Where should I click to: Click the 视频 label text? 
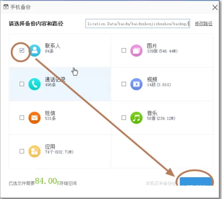point(152,79)
